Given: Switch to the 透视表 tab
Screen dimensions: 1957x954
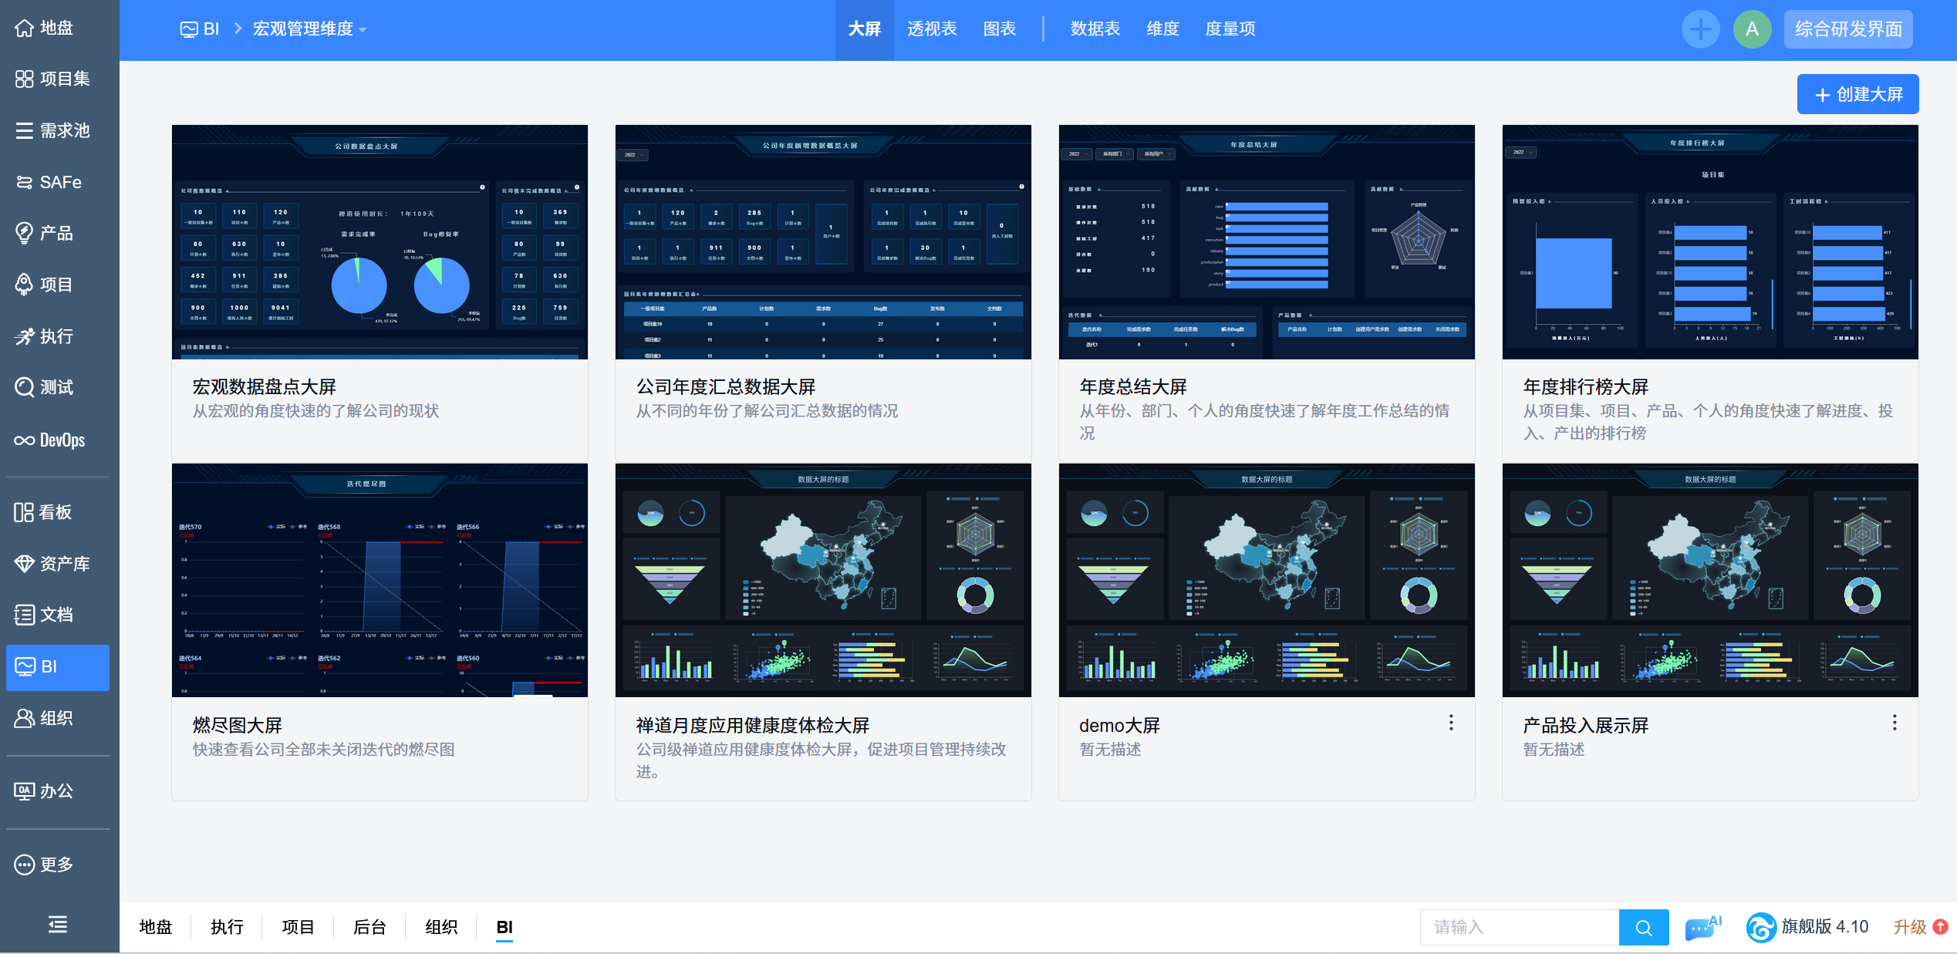Looking at the screenshot, I should point(932,29).
